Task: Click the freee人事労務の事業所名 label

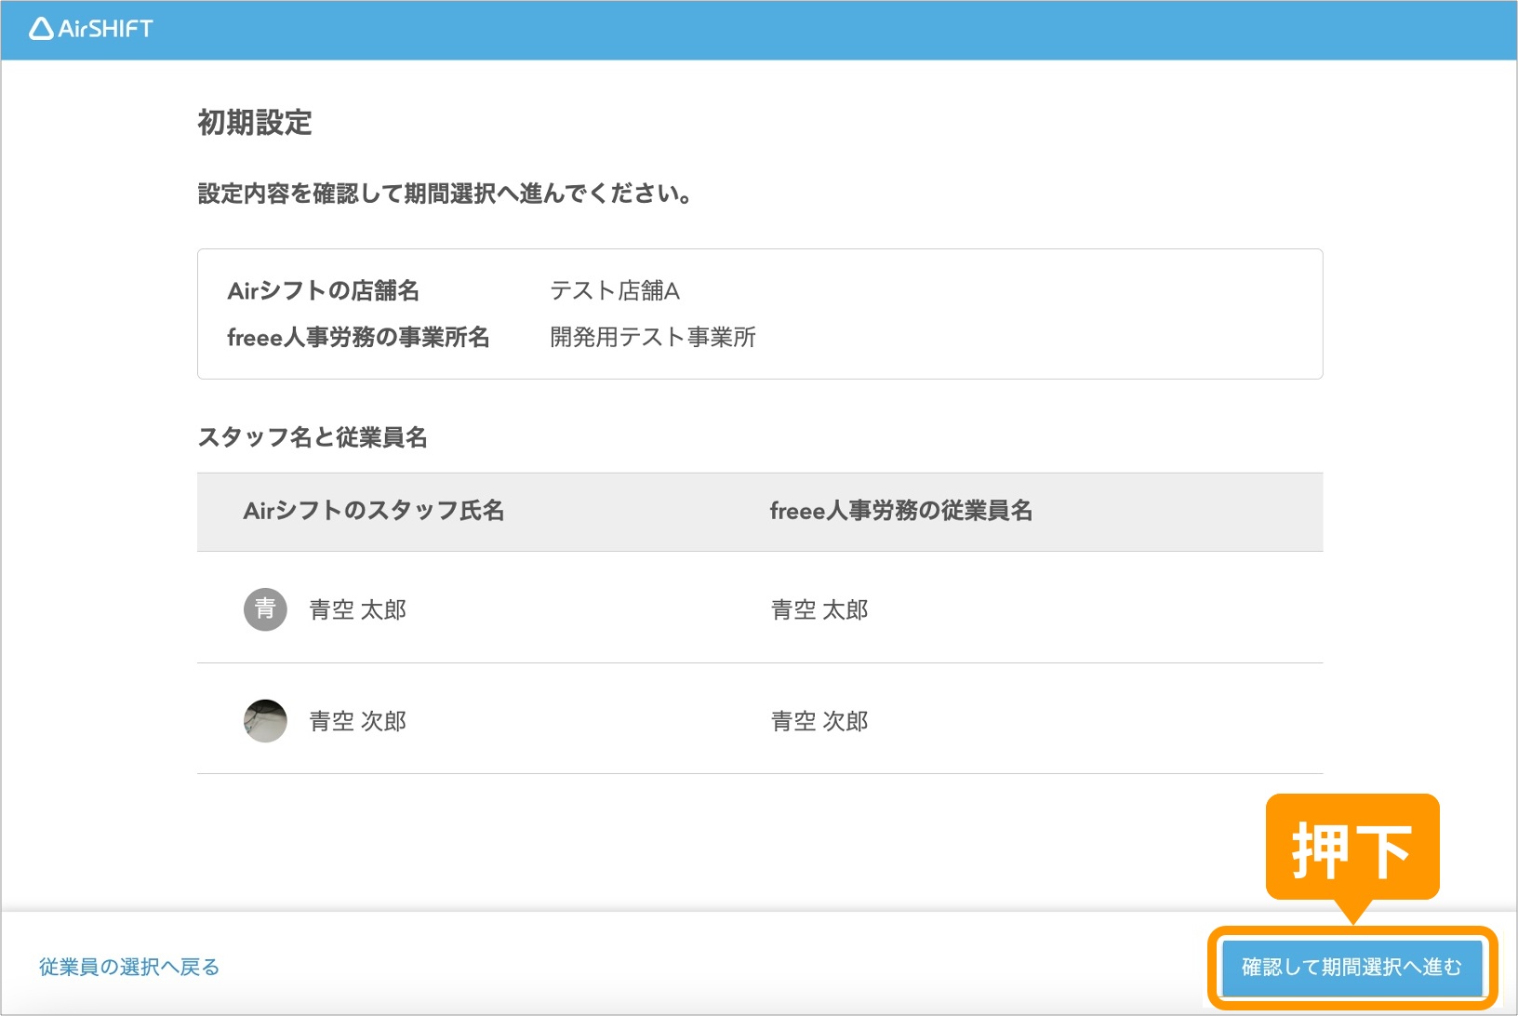Action: pyautogui.click(x=358, y=337)
